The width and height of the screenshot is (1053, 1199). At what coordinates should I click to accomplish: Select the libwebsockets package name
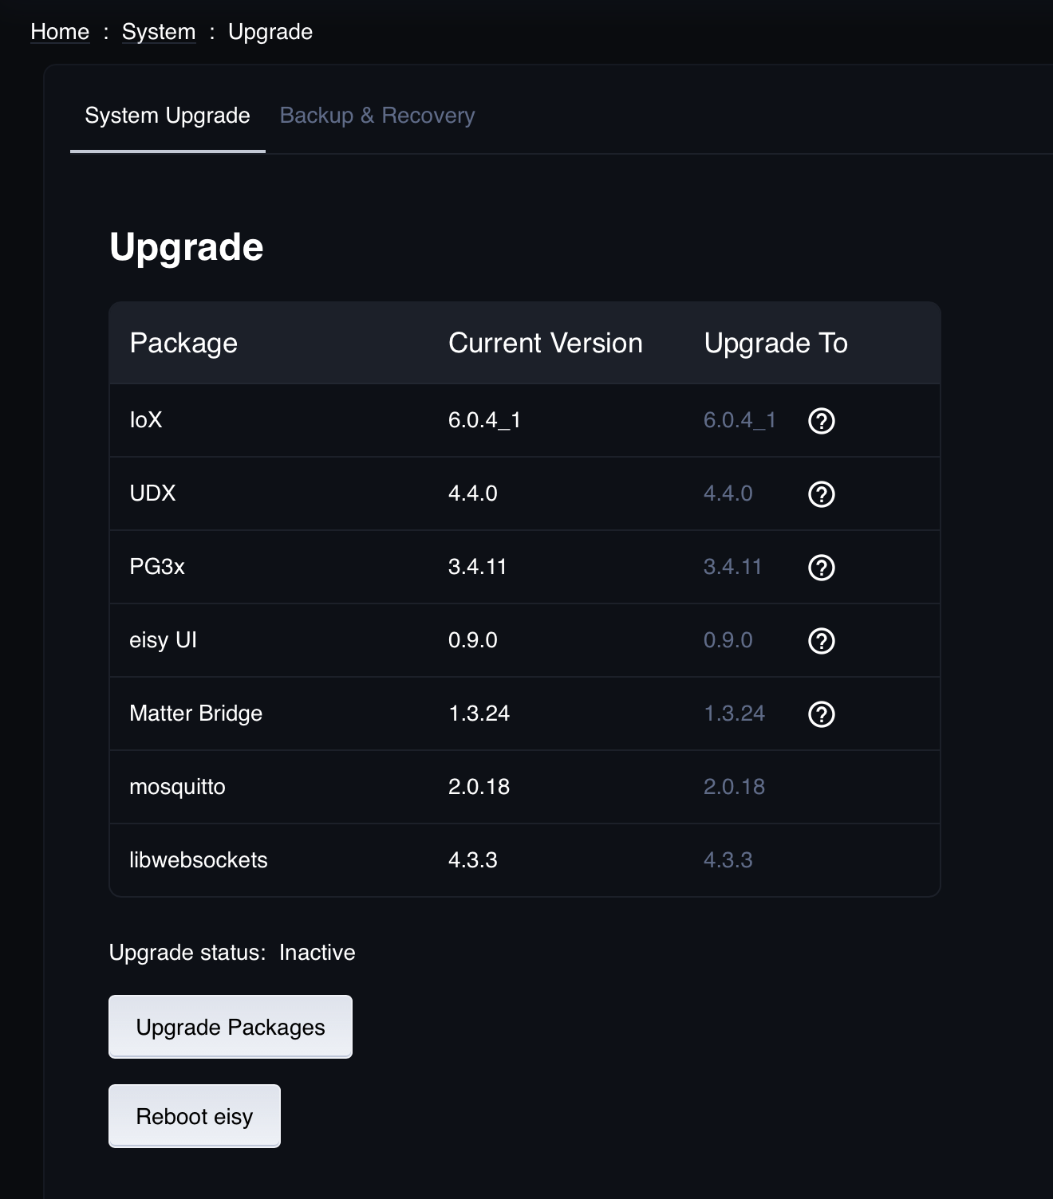coord(198,860)
